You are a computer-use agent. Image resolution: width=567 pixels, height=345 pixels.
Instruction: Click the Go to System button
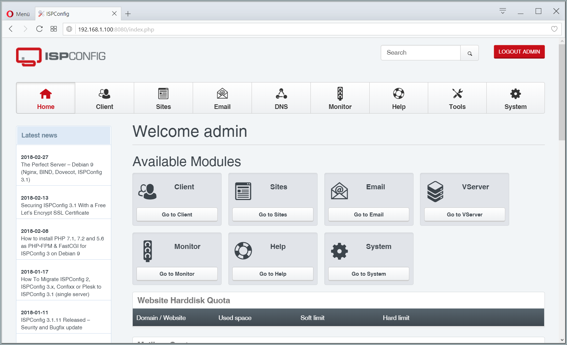(369, 274)
